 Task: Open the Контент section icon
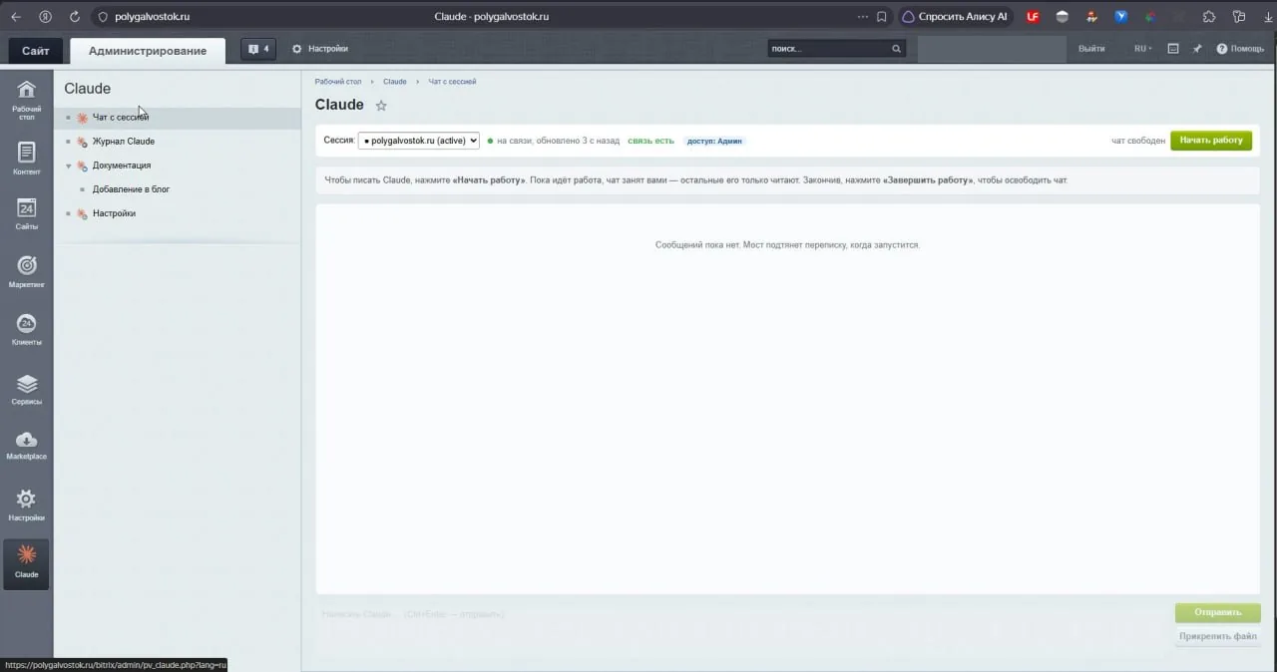click(26, 158)
